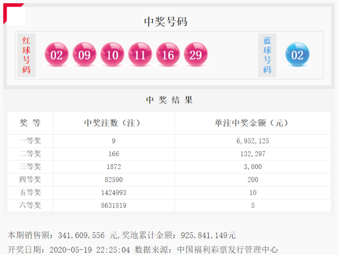Click the red ball numbered 02
This screenshot has height=255, width=338.
[x=56, y=55]
